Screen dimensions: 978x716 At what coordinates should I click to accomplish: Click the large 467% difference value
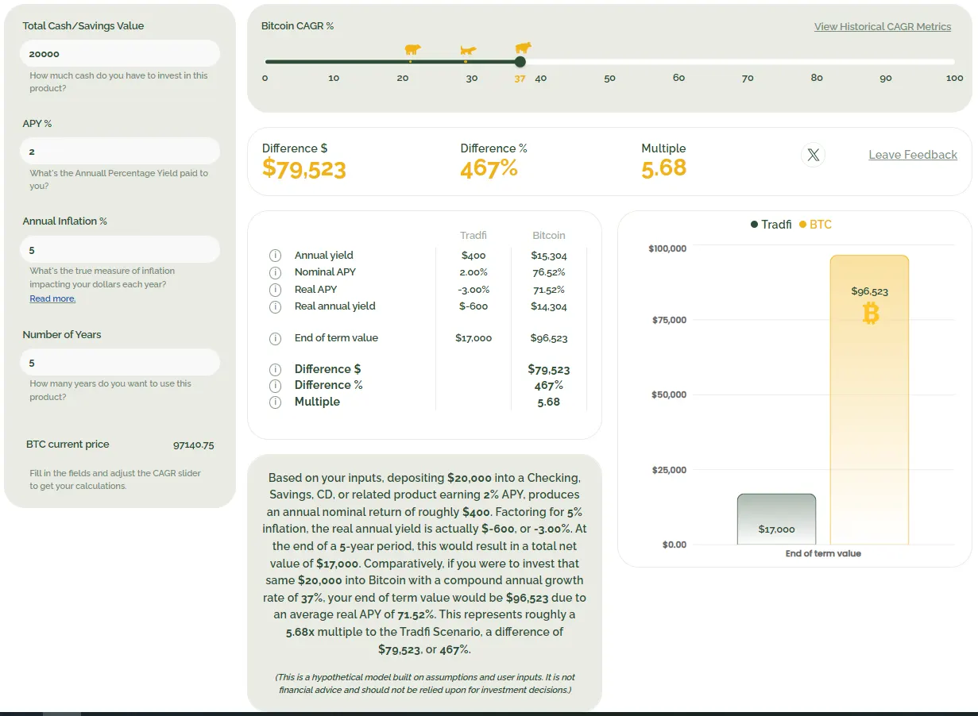[489, 168]
